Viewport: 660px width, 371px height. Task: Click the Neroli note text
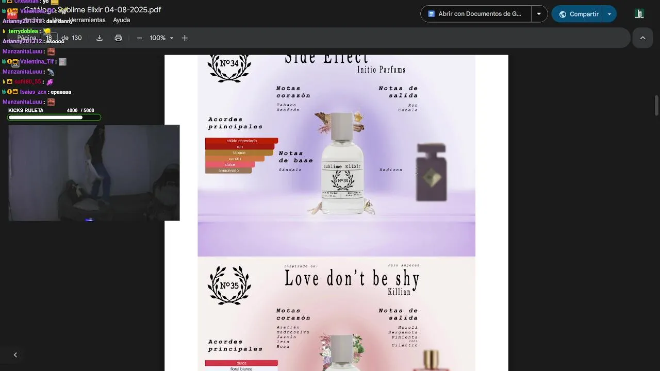coord(408,328)
